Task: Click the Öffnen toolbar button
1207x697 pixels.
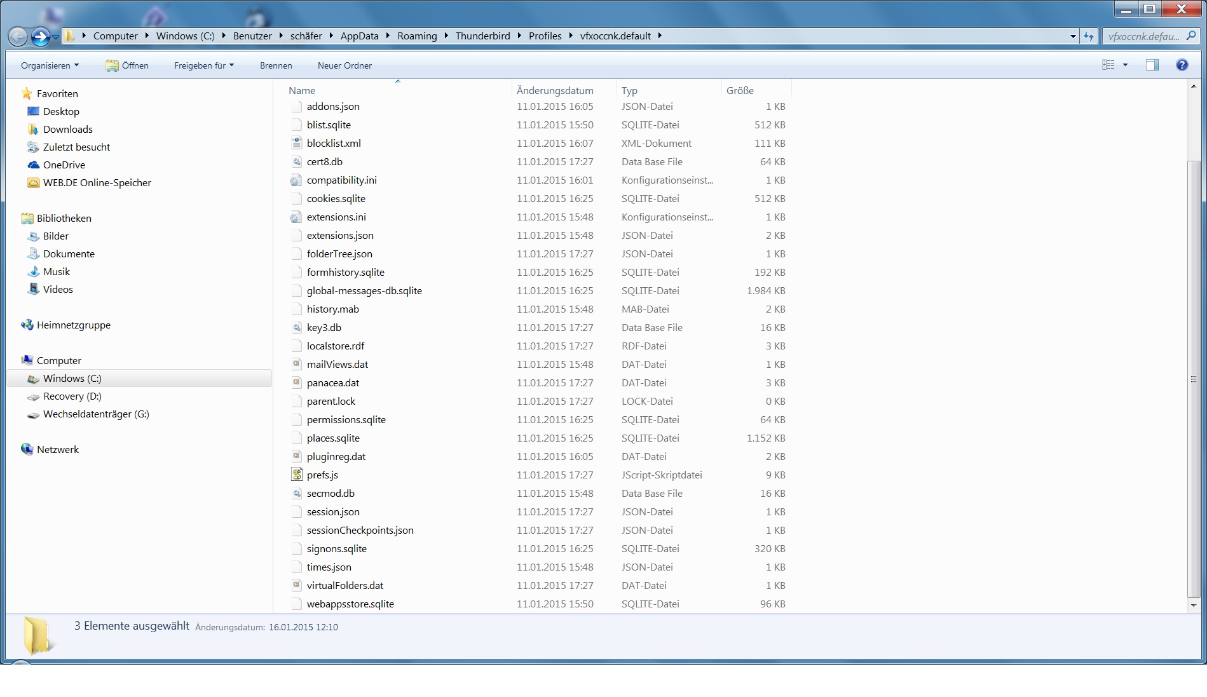Action: tap(127, 65)
